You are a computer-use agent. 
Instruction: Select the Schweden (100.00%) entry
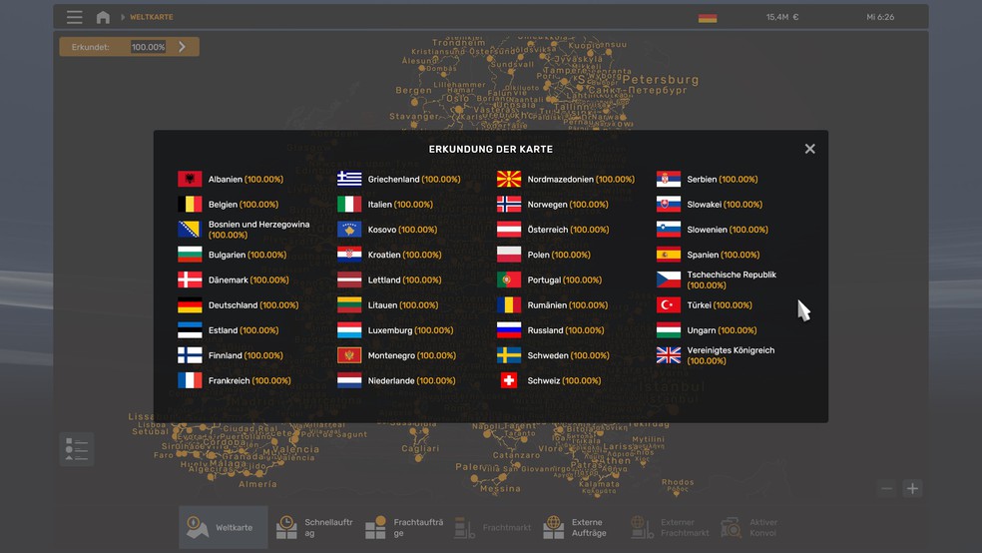click(x=553, y=355)
